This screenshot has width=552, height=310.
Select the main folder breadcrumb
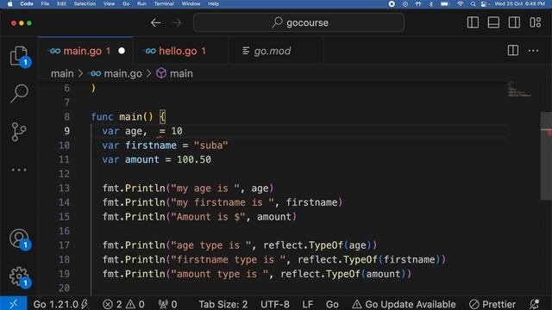(62, 73)
